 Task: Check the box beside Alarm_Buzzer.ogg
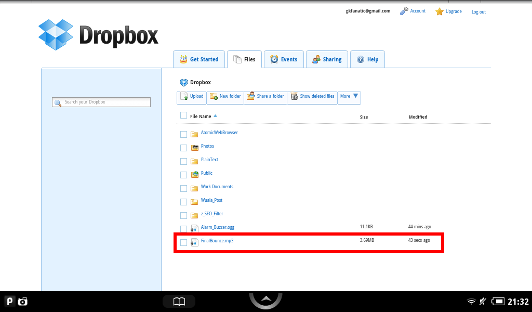[183, 229]
